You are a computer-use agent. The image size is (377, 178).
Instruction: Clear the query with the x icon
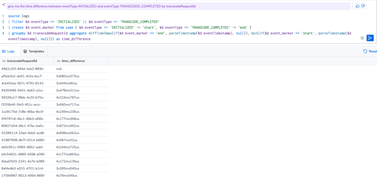[x=362, y=38]
